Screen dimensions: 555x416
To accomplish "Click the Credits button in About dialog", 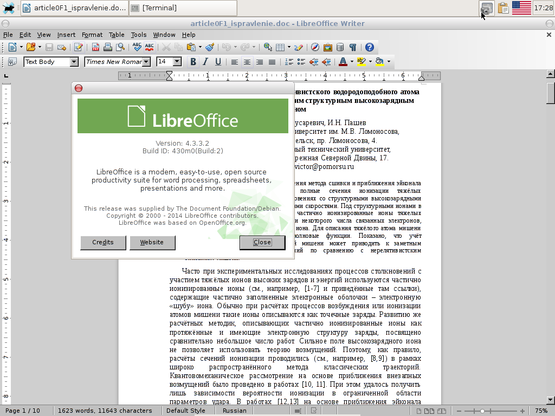I will (103, 242).
